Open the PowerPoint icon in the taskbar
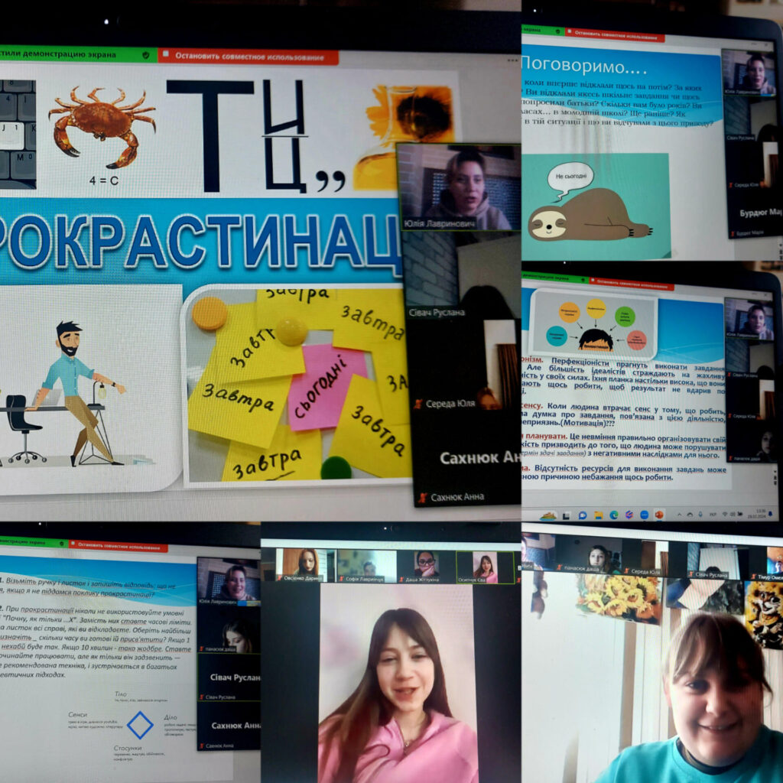The image size is (783, 783). click(x=659, y=515)
